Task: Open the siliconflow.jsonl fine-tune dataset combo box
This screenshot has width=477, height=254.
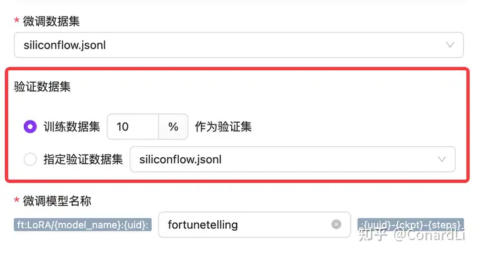Action: click(238, 45)
